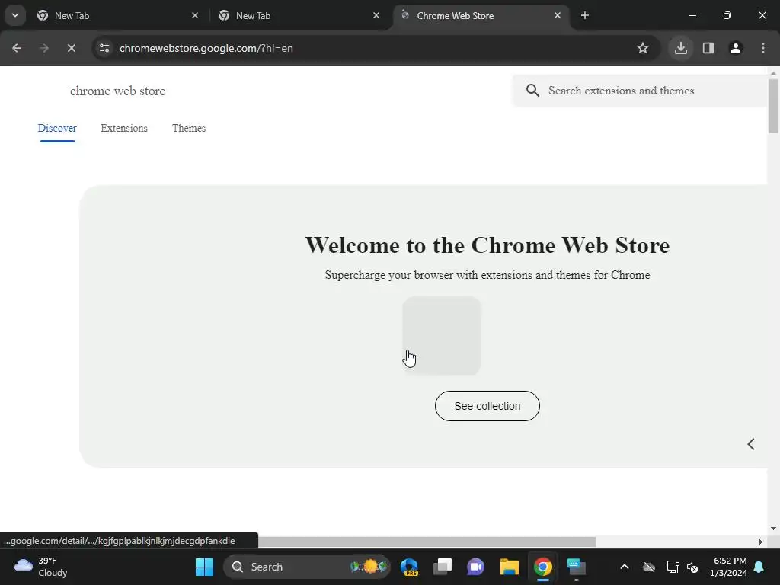
Task: Open the Chrome downloads icon
Action: coord(681,48)
